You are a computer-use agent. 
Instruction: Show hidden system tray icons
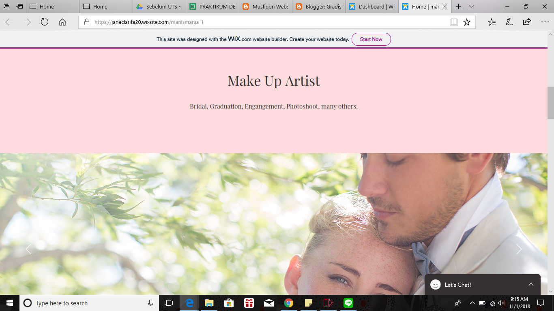coord(472,303)
